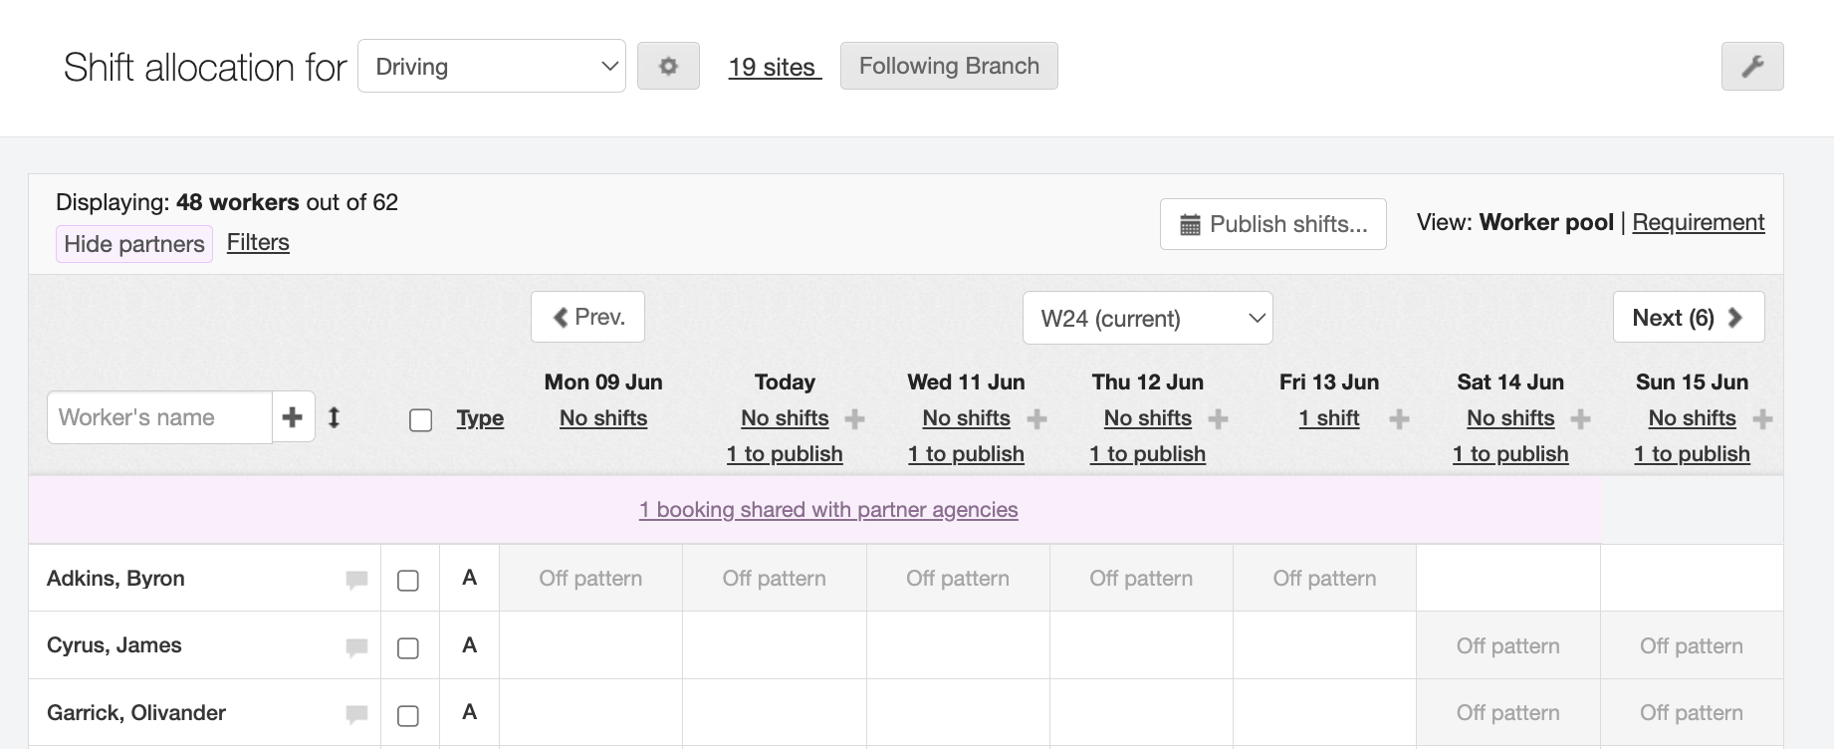Click in the Worker's name field
The height and width of the screenshot is (749, 1834).
point(159,417)
